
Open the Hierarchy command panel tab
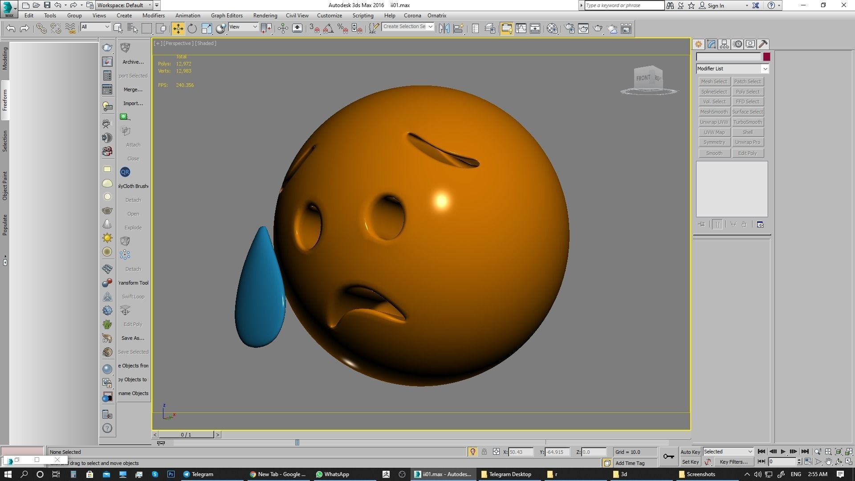724,44
